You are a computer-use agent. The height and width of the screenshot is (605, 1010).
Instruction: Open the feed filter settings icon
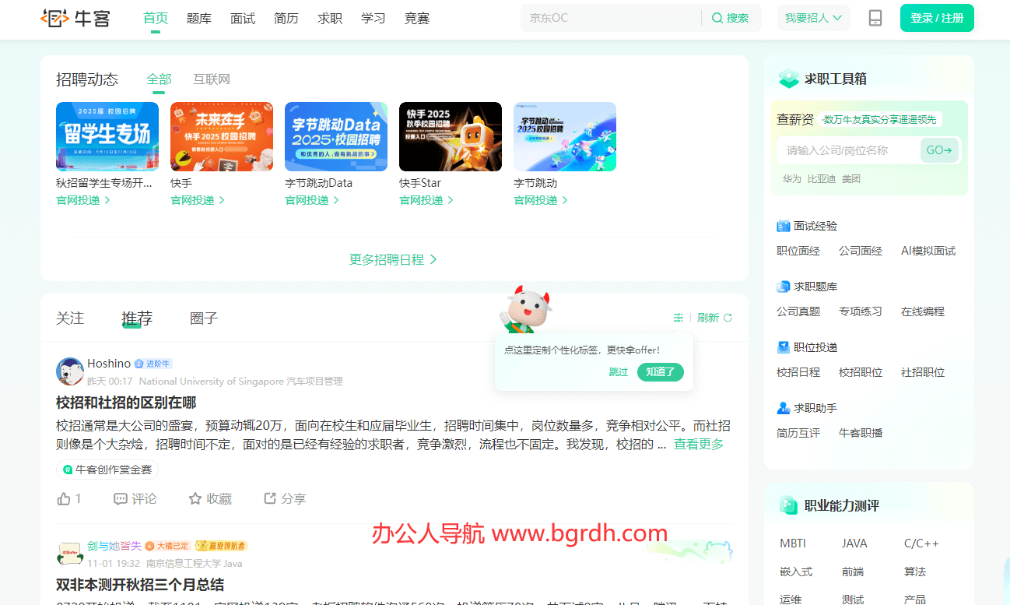[679, 318]
